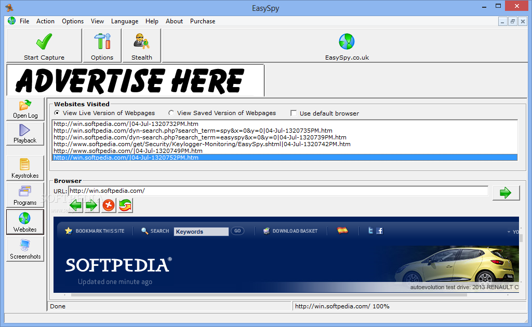532x327 pixels.
Task: Open the Twitter icon on the webpage
Action: (370, 231)
